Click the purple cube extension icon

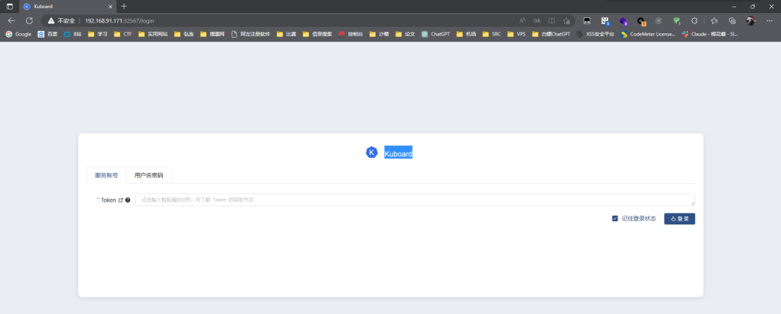pos(623,21)
